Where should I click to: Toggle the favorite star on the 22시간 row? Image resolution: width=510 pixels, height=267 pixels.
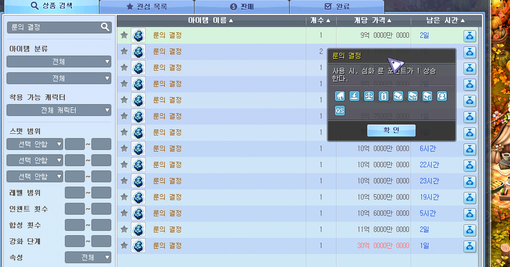pos(124,165)
